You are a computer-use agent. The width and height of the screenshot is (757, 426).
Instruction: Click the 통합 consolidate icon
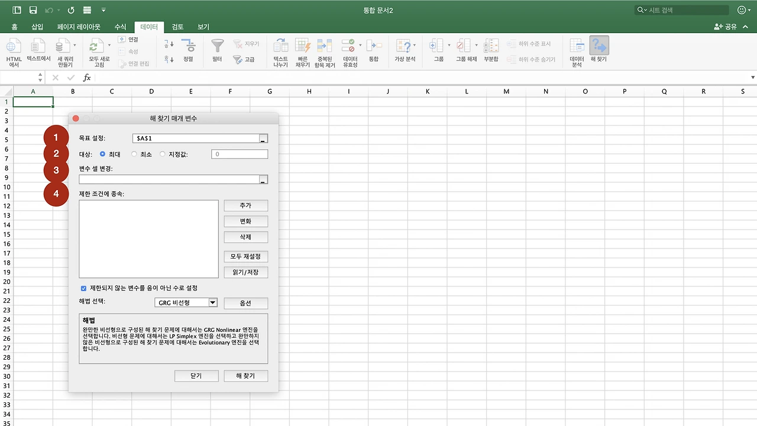coord(374,46)
